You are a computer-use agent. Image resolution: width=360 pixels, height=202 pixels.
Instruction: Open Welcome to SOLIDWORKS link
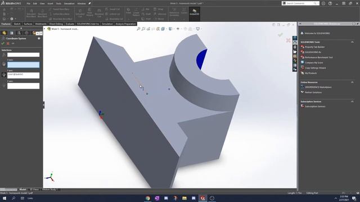(317, 33)
